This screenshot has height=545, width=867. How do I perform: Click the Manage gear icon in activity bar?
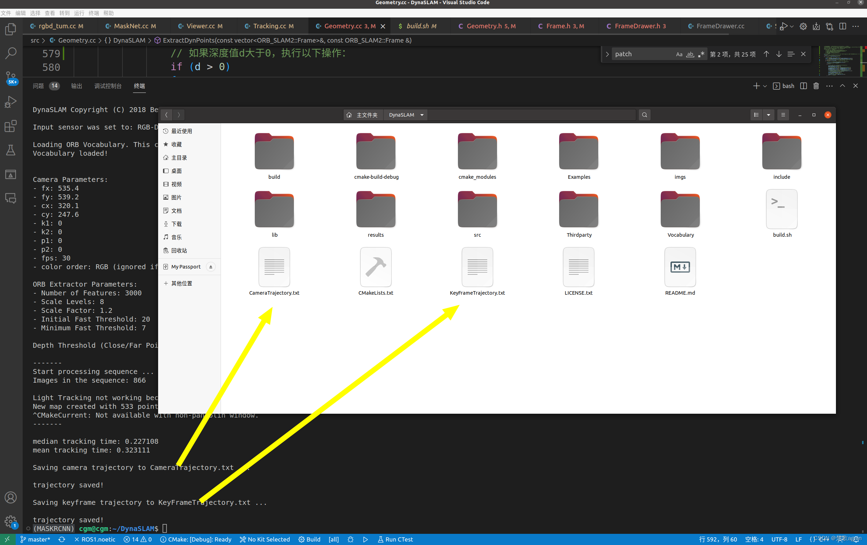(11, 521)
